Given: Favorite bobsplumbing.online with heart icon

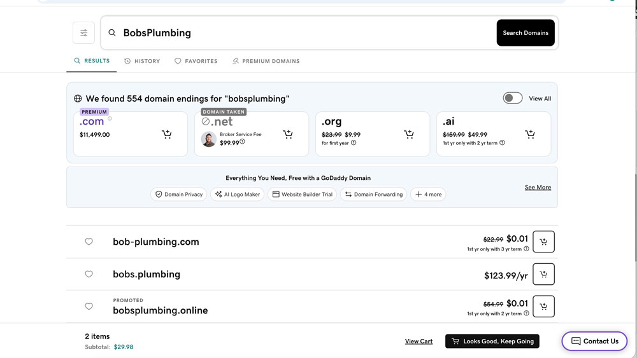Looking at the screenshot, I should tap(89, 306).
